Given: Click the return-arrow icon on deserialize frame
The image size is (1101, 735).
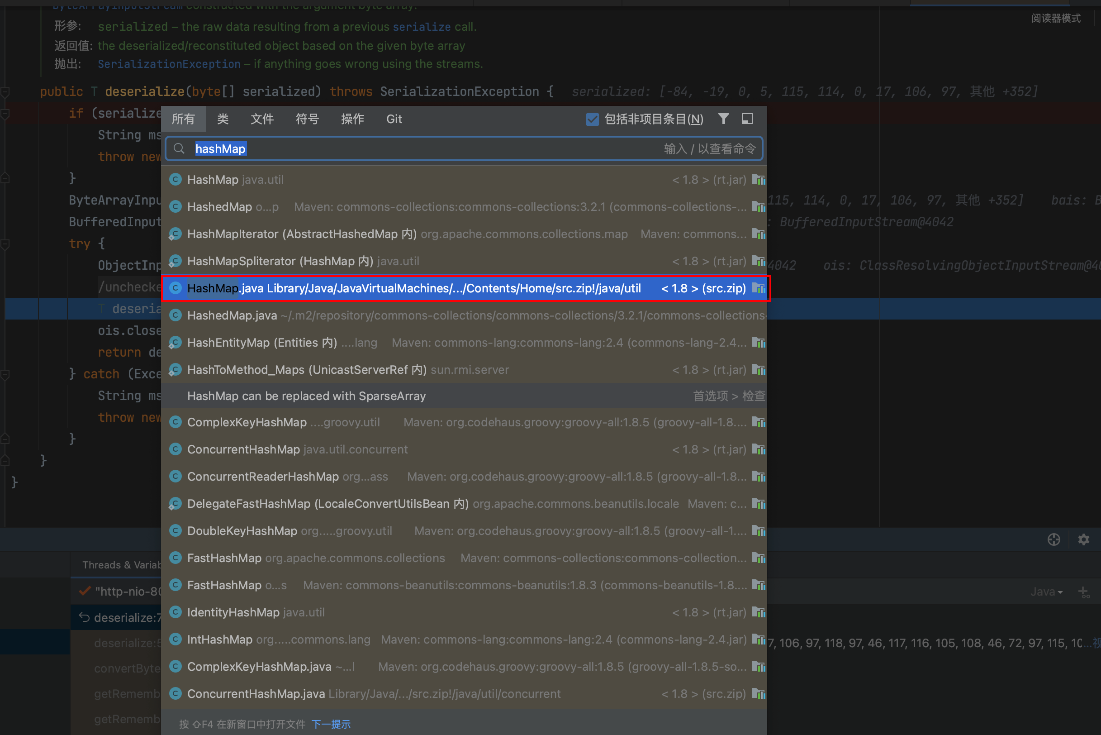Looking at the screenshot, I should click(x=84, y=617).
